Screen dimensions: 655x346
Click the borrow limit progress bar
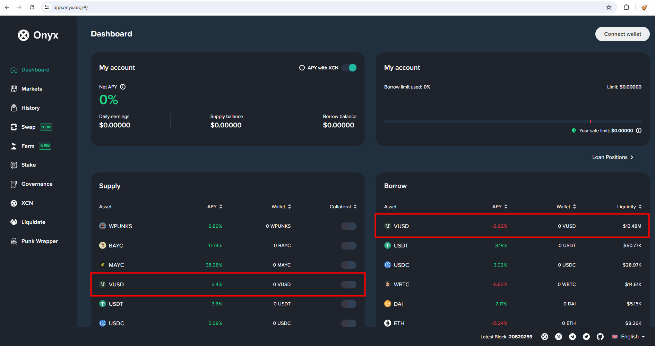[512, 121]
